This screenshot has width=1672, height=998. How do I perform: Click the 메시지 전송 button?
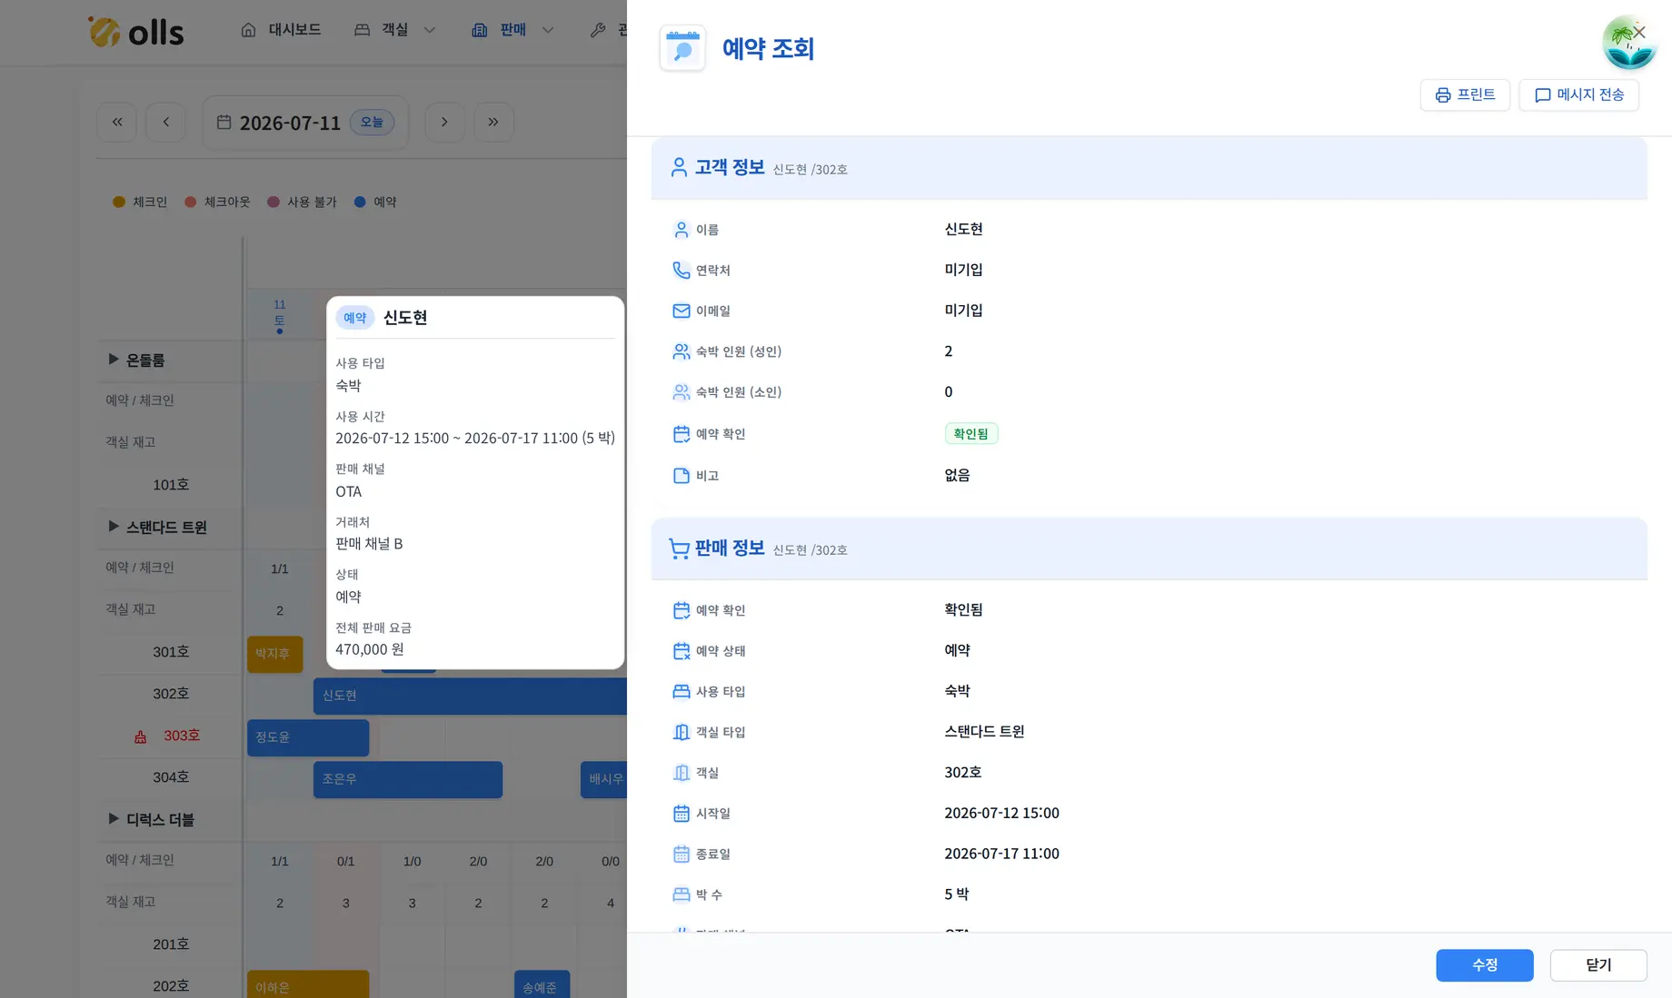pos(1579,94)
